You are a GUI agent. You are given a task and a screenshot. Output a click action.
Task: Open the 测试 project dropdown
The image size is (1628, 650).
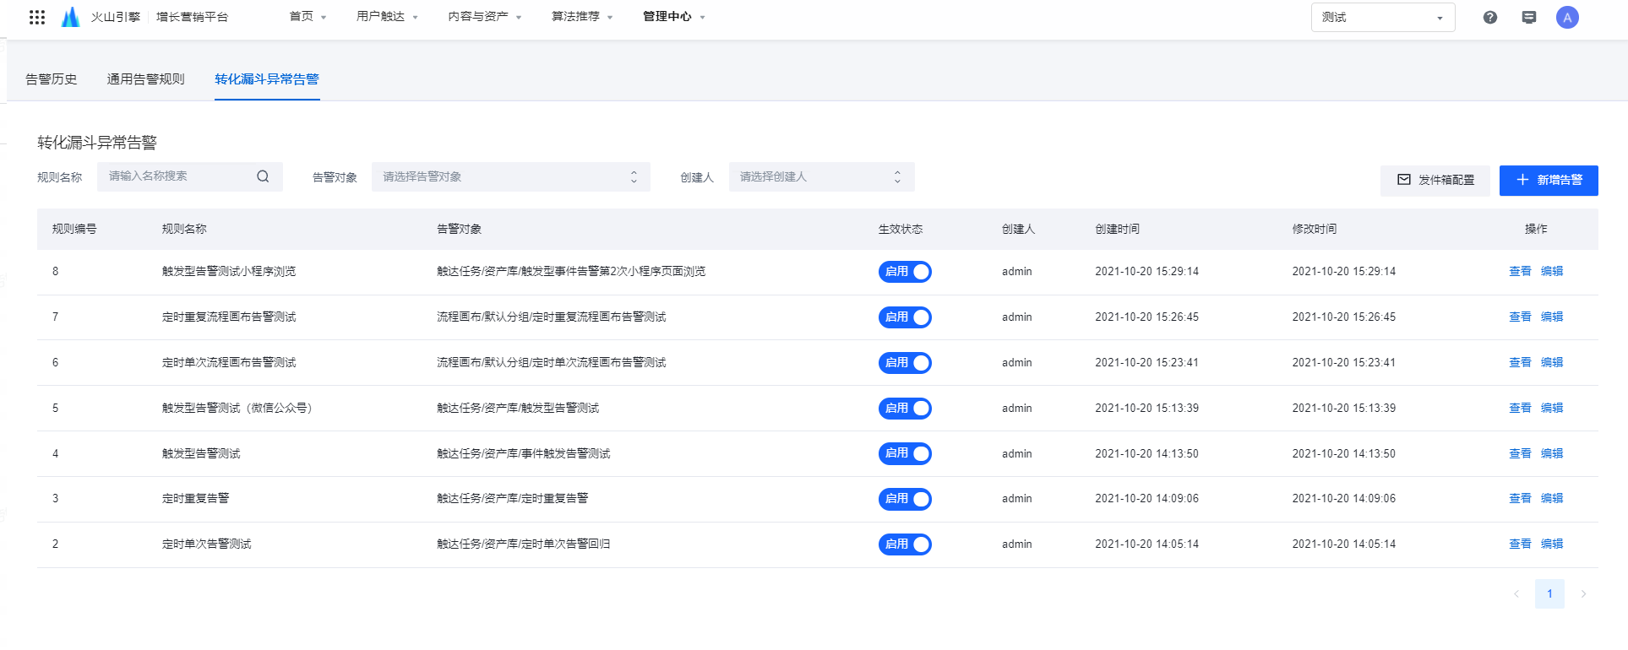1382,18
